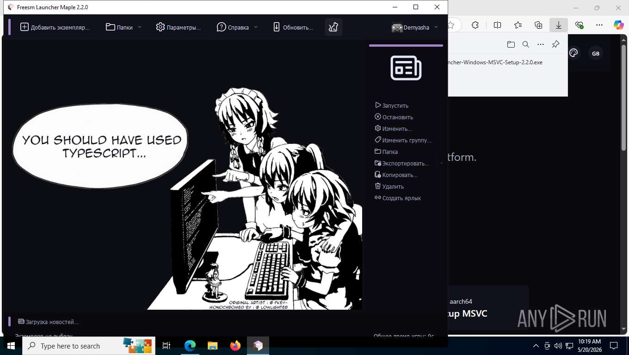Click Экспортировать... in the side panel
The image size is (629, 355).
click(402, 163)
